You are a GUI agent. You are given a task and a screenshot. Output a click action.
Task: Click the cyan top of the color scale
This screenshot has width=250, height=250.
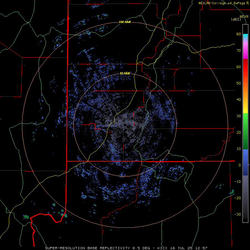[245, 36]
